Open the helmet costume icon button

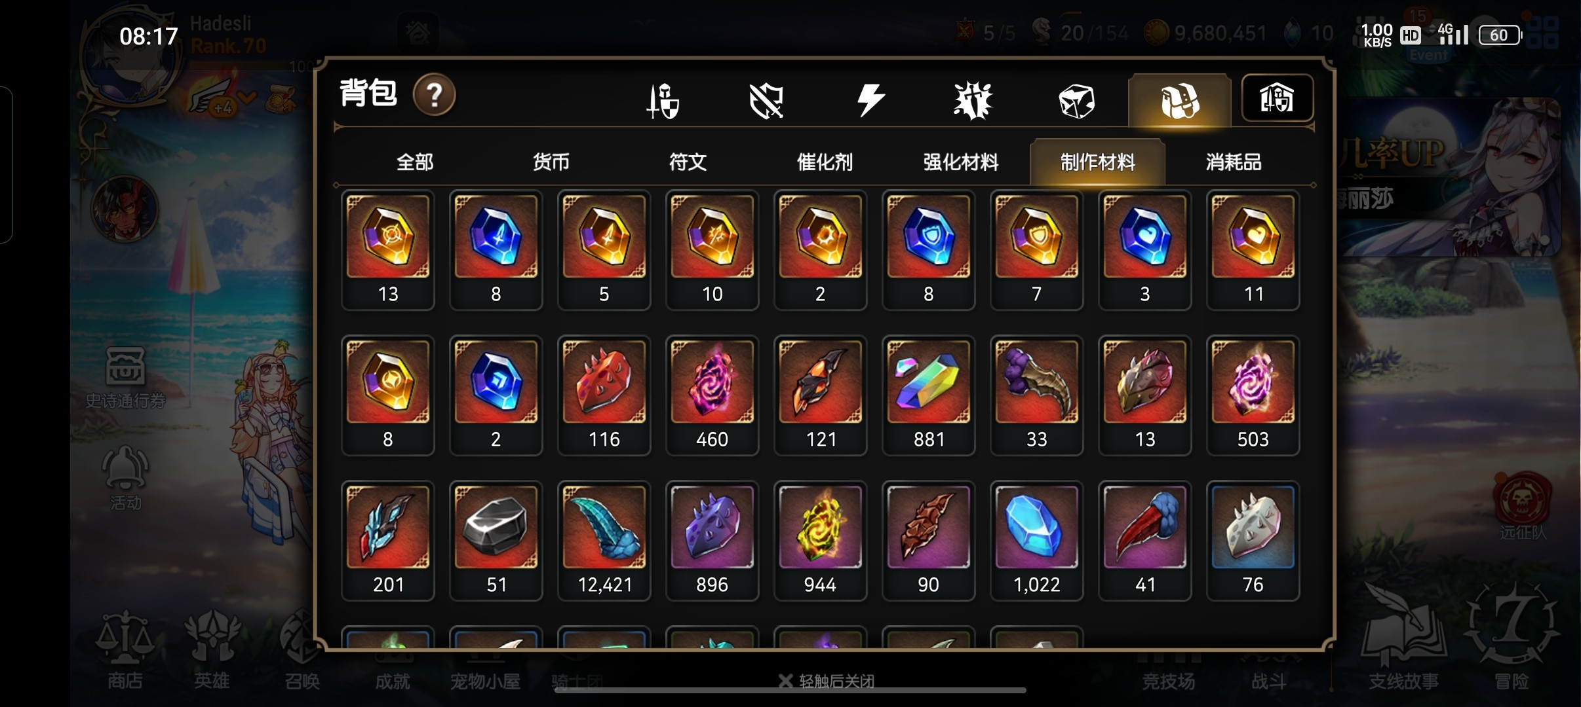1278,98
